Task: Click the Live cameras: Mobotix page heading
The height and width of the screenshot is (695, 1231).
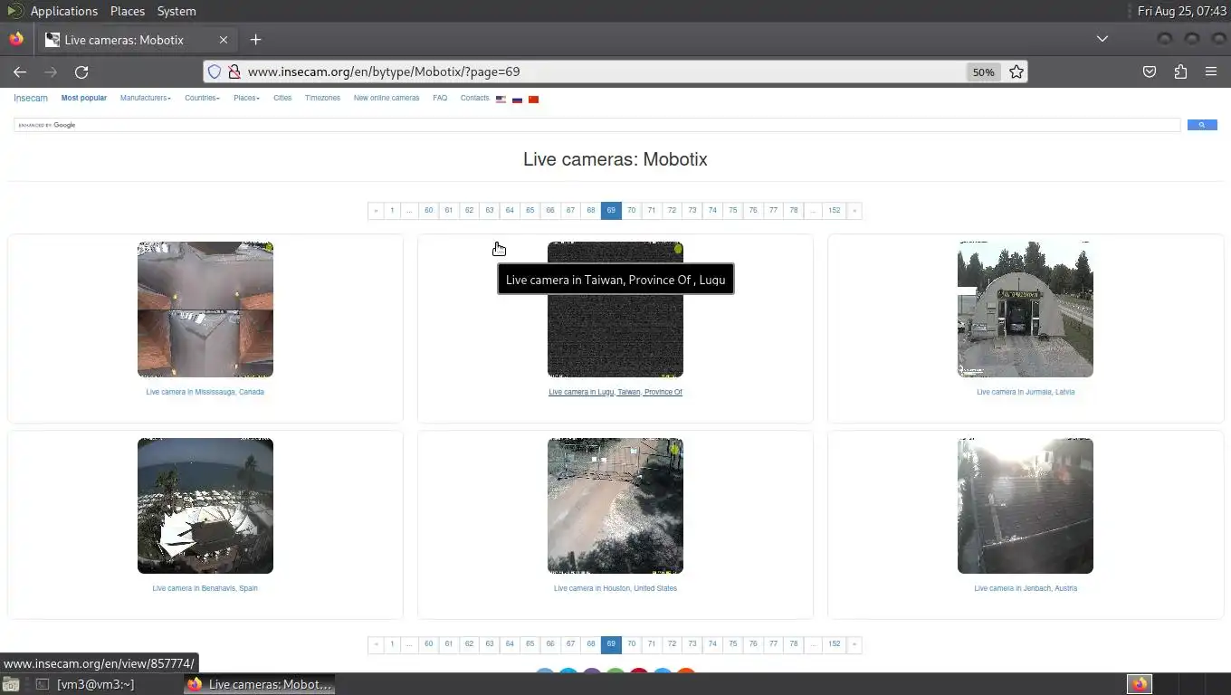Action: [x=615, y=159]
